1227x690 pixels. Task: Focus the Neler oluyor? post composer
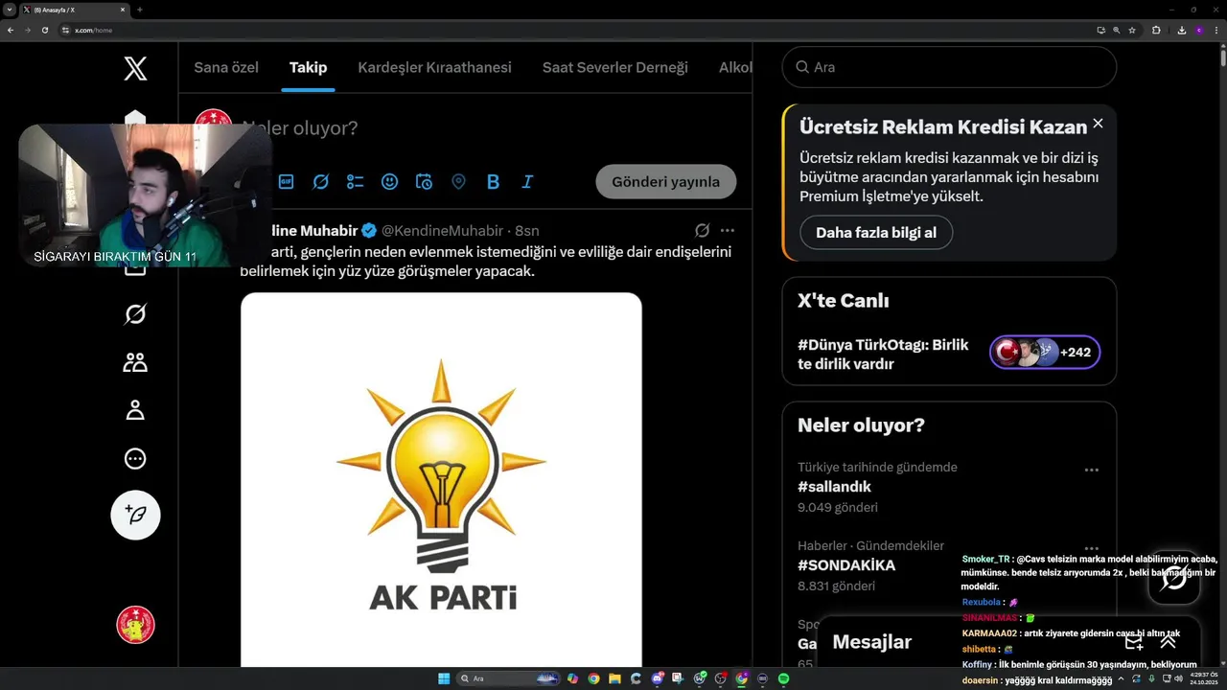(x=300, y=127)
